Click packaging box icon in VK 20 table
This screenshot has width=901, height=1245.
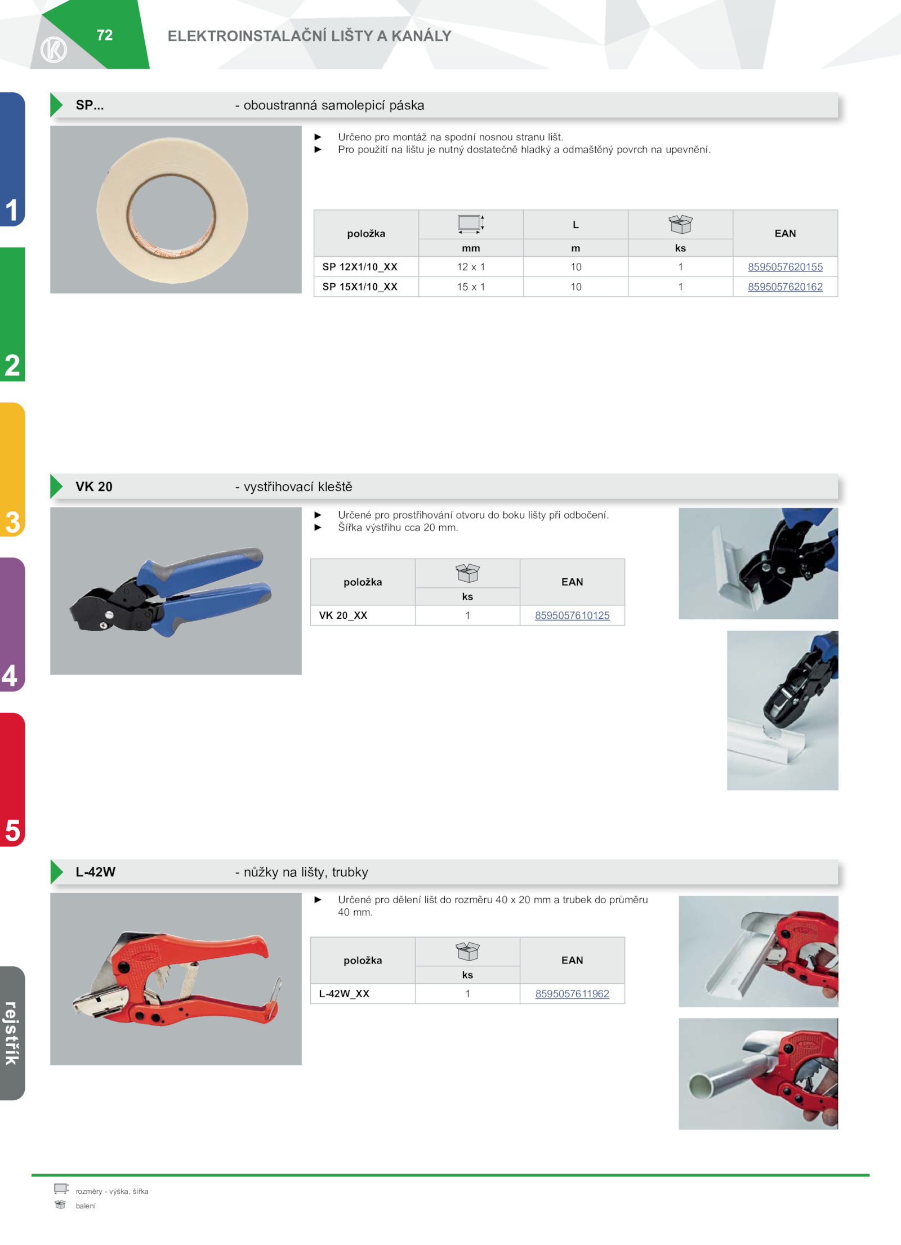(467, 573)
